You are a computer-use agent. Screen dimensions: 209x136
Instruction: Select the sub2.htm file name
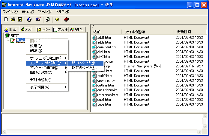click(104, 104)
